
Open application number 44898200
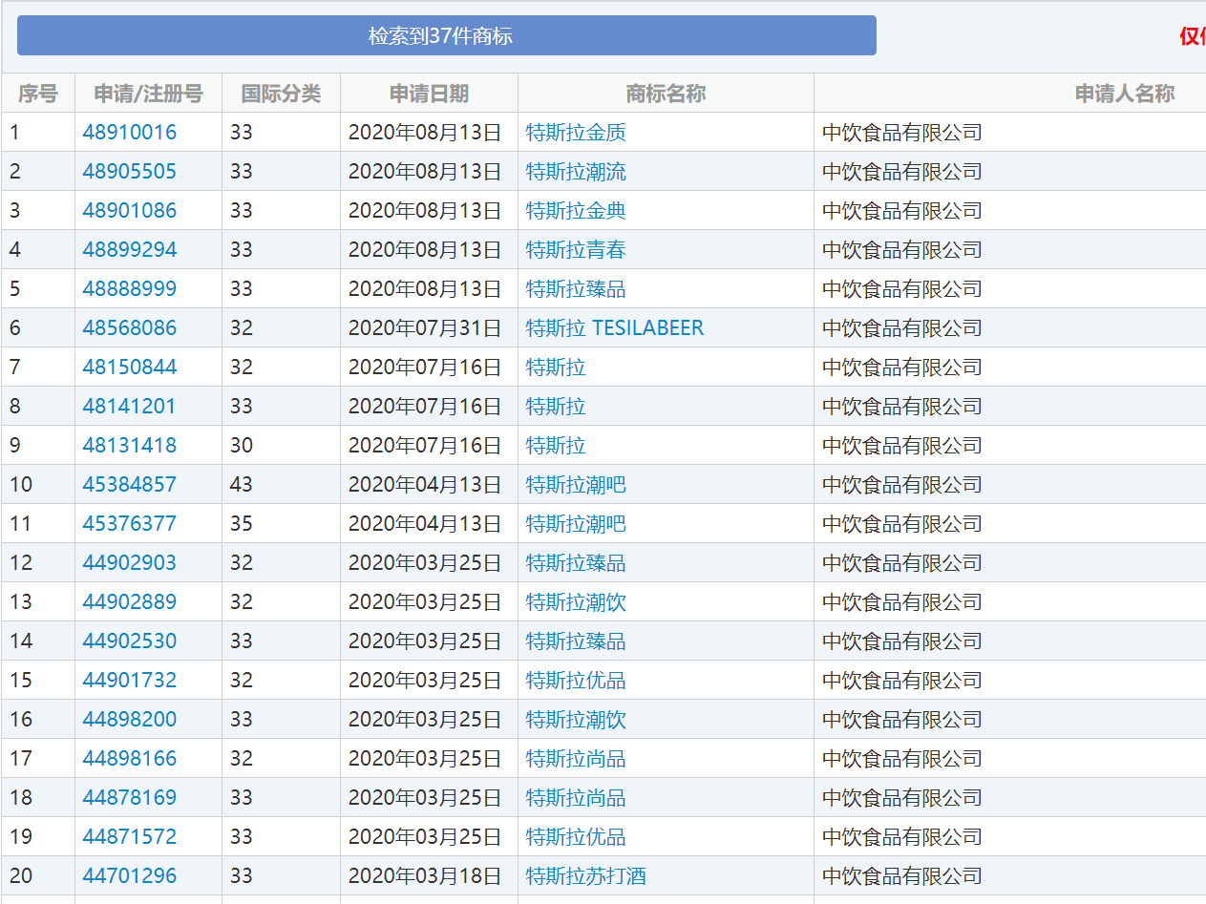pyautogui.click(x=130, y=720)
